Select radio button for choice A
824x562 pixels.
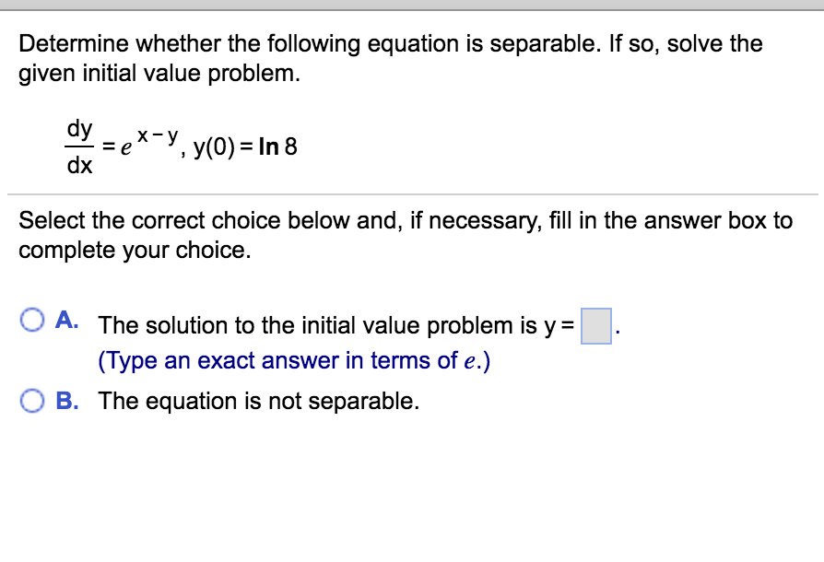point(32,320)
